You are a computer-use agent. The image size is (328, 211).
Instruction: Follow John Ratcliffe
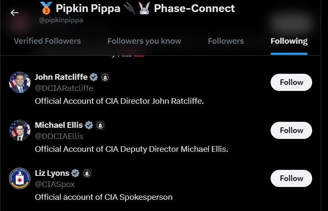tap(291, 82)
